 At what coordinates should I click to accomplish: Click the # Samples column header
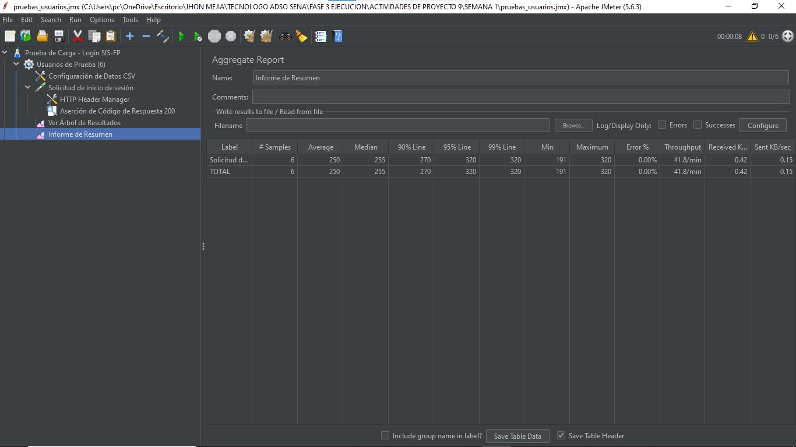tap(275, 147)
